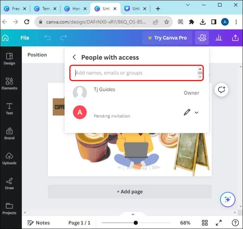Open the tab search chevron
This screenshot has width=243, height=229.
coord(188,5)
